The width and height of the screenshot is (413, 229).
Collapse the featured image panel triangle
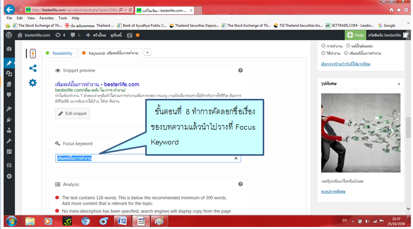click(x=399, y=84)
